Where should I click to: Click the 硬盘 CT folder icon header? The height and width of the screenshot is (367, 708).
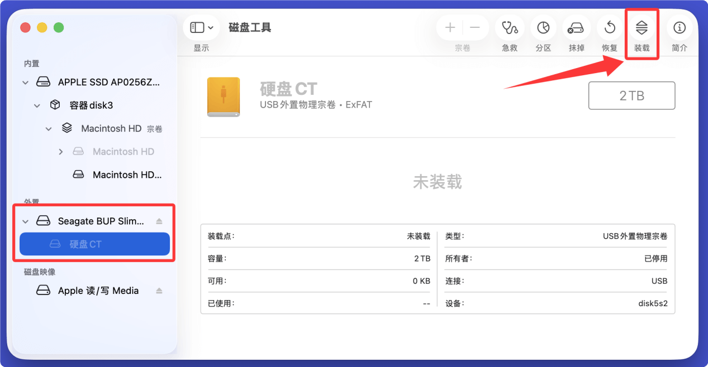223,95
